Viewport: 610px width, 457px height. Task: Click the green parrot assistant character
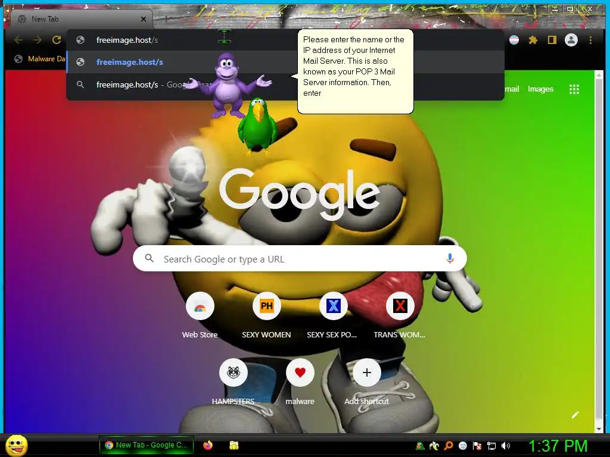click(x=257, y=126)
